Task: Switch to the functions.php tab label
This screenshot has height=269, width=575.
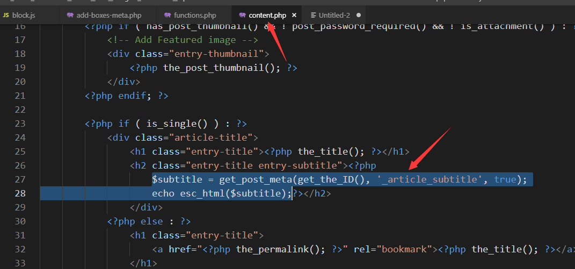Action: click(x=195, y=15)
